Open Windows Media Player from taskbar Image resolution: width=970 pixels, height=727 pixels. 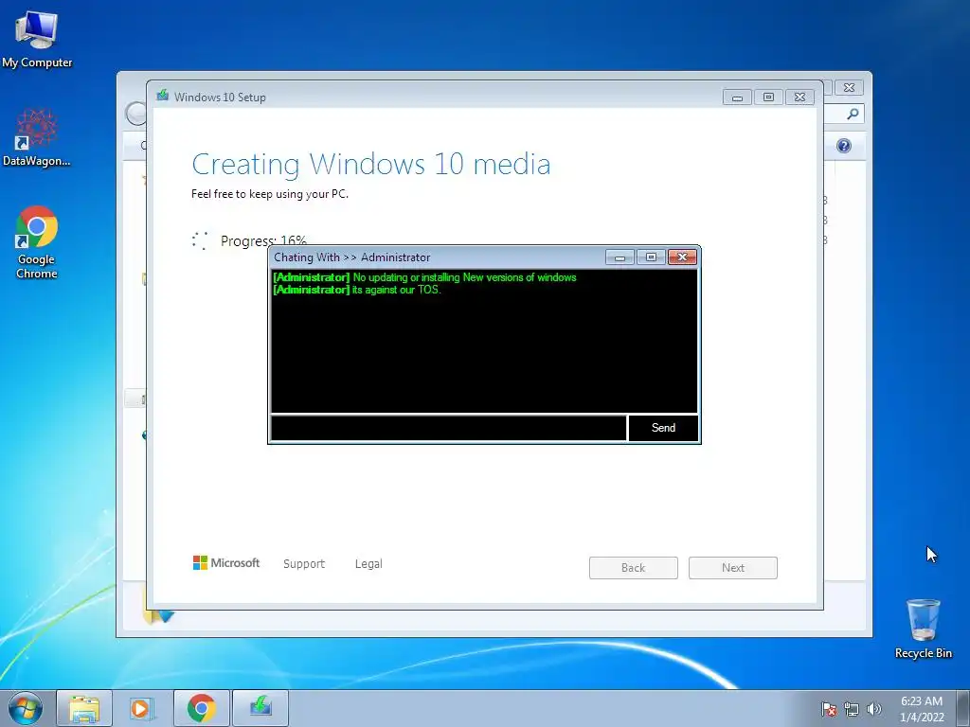[141, 708]
